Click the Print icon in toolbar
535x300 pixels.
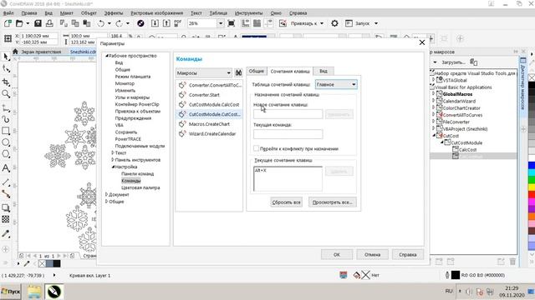tap(49, 23)
